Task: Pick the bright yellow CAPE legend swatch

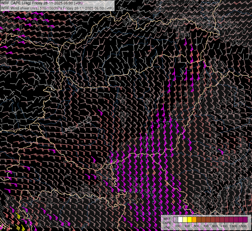Action: (189, 220)
